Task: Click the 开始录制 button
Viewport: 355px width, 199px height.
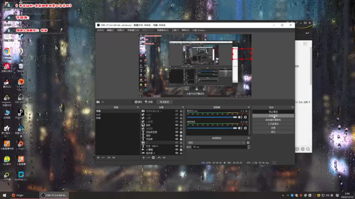Action: pyautogui.click(x=273, y=116)
